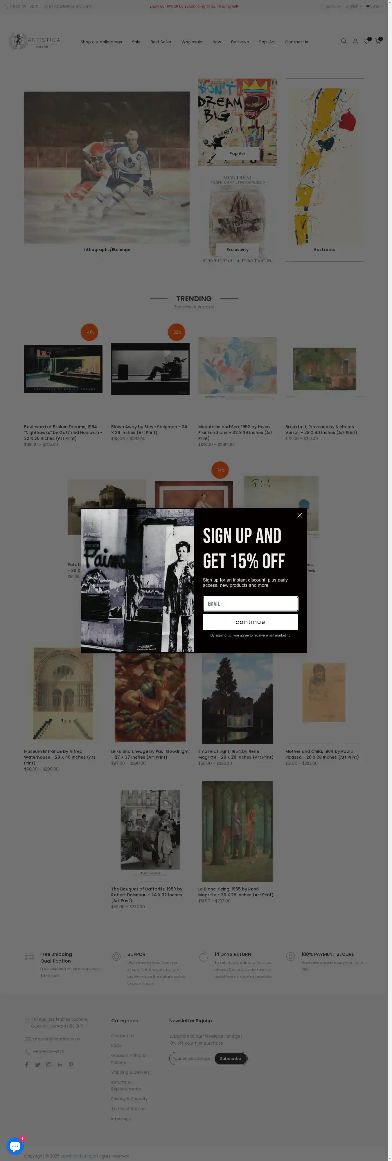Image resolution: width=392 pixels, height=1161 pixels.
Task: Open the search icon in header
Action: coord(344,42)
